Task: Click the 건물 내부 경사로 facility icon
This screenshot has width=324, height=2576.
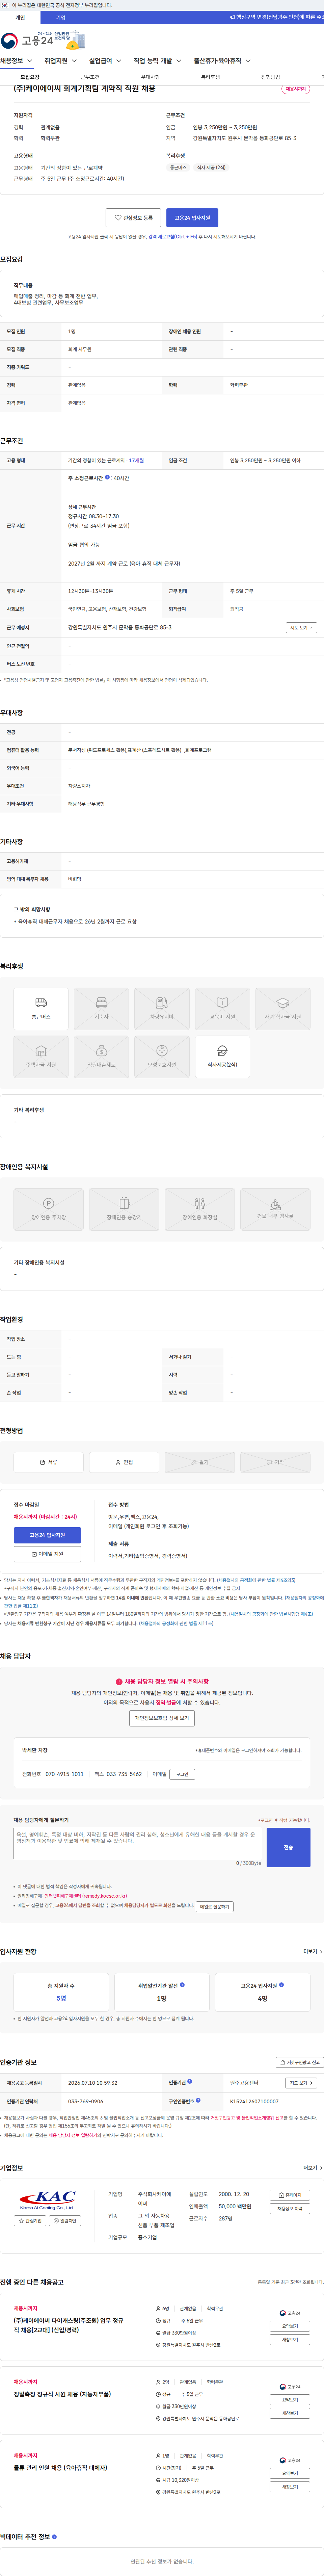Action: [275, 1209]
